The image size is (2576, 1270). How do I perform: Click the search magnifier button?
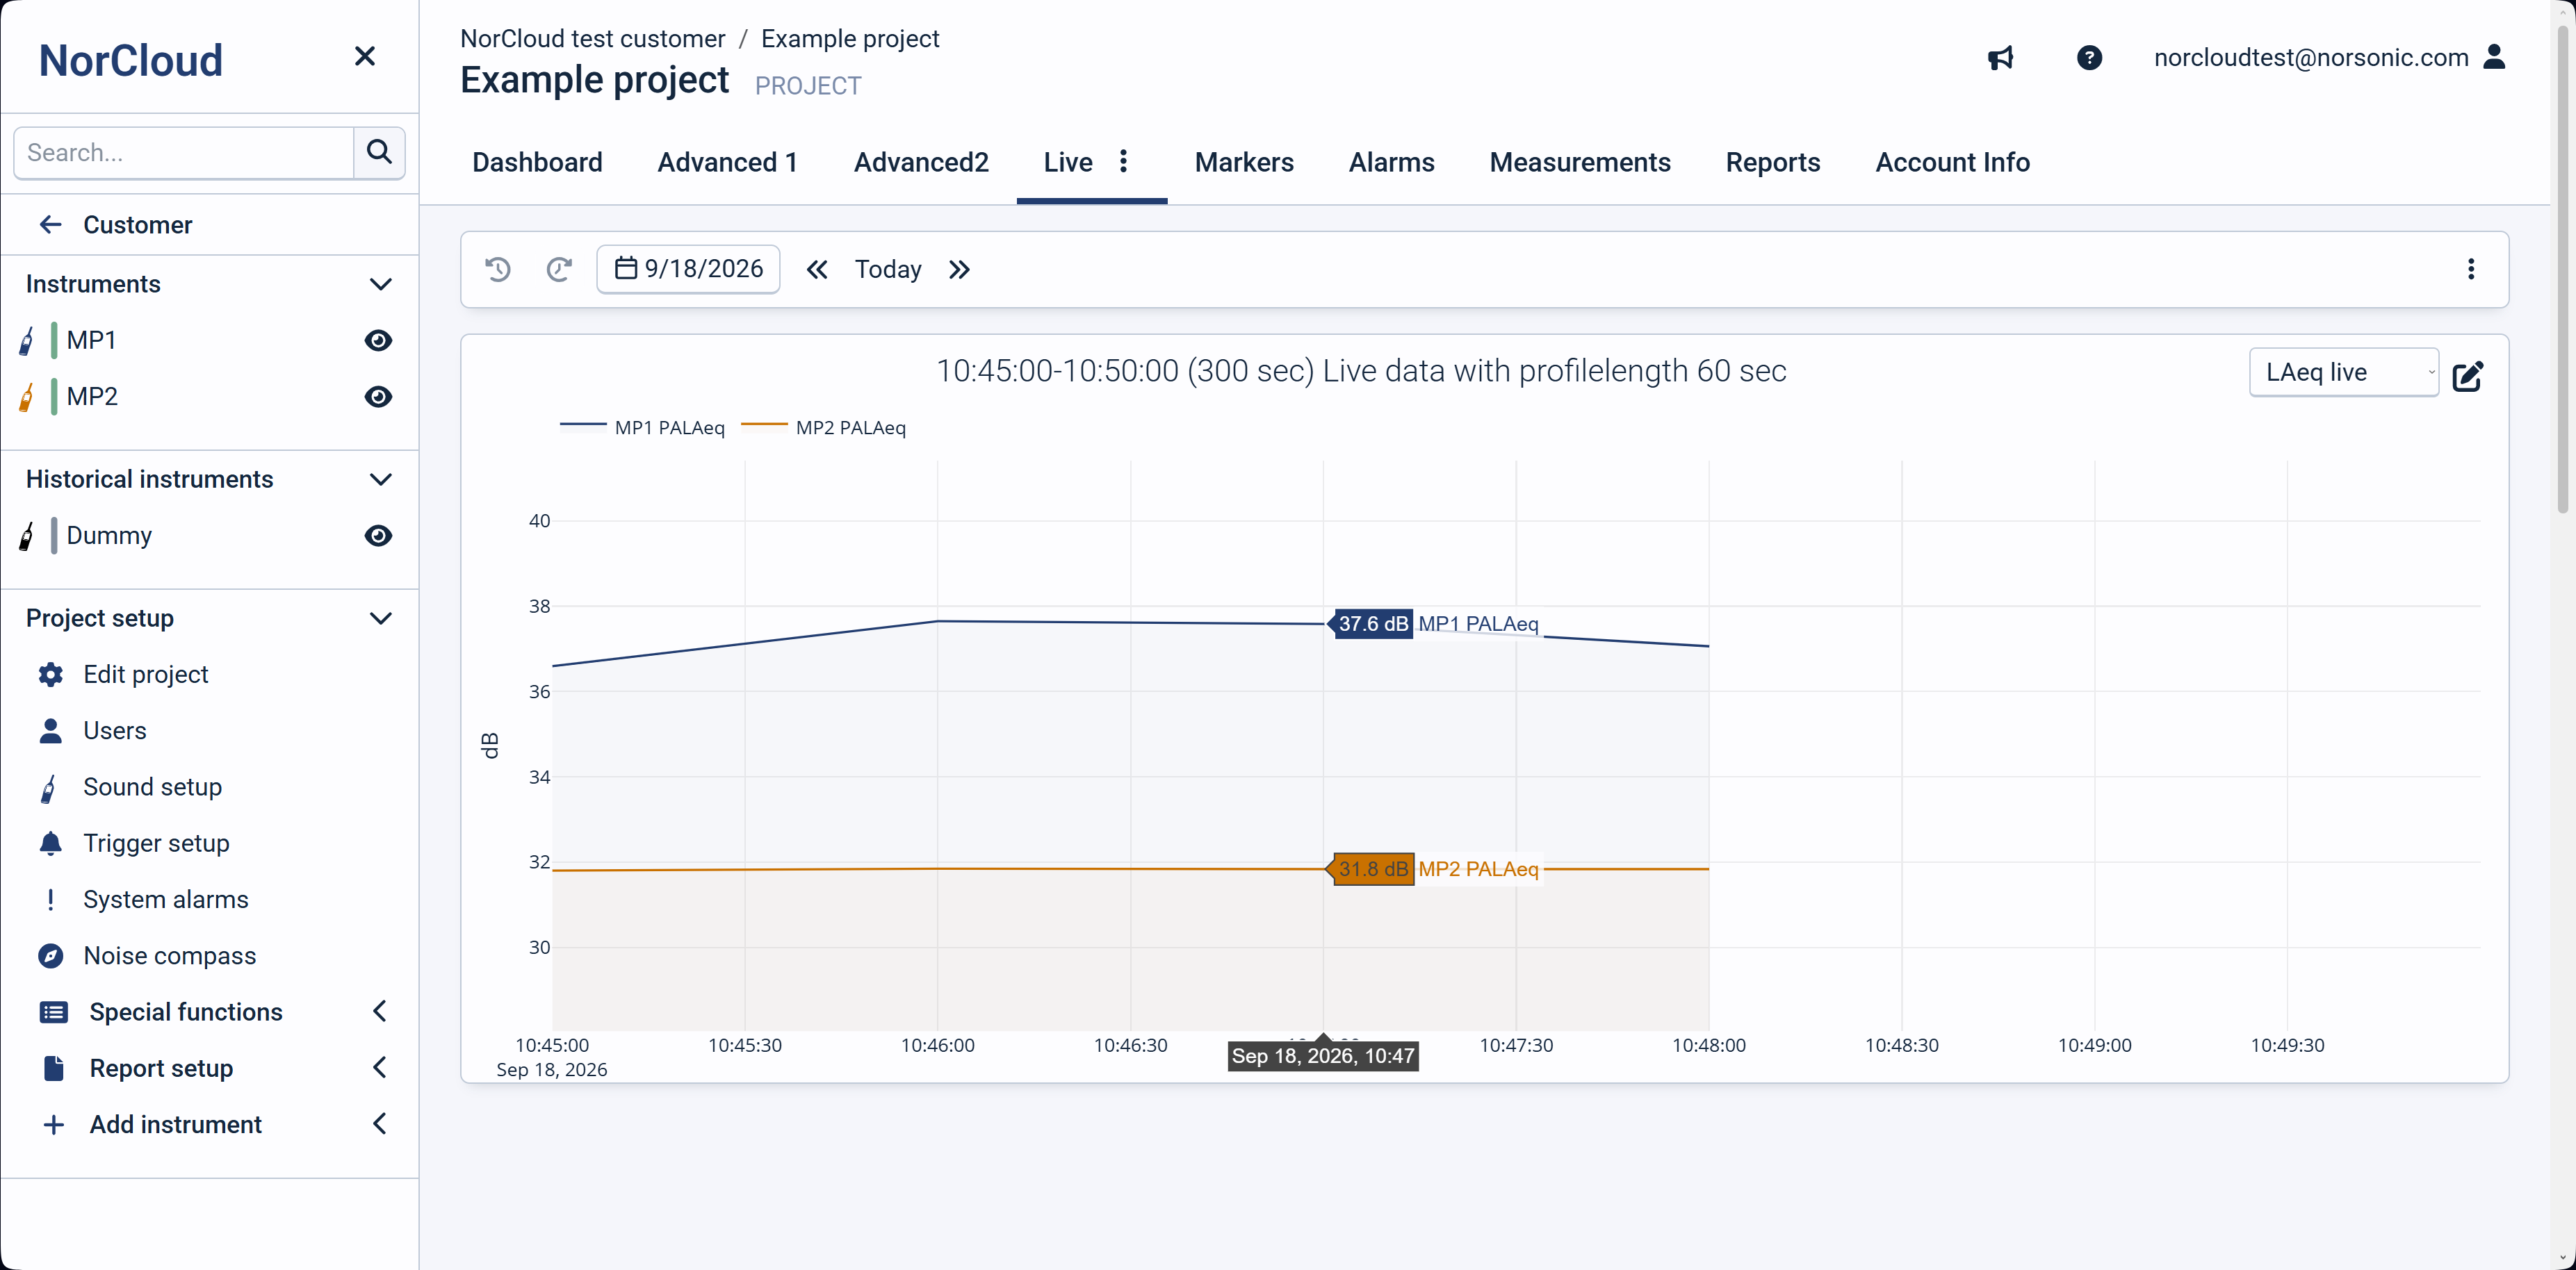379,152
